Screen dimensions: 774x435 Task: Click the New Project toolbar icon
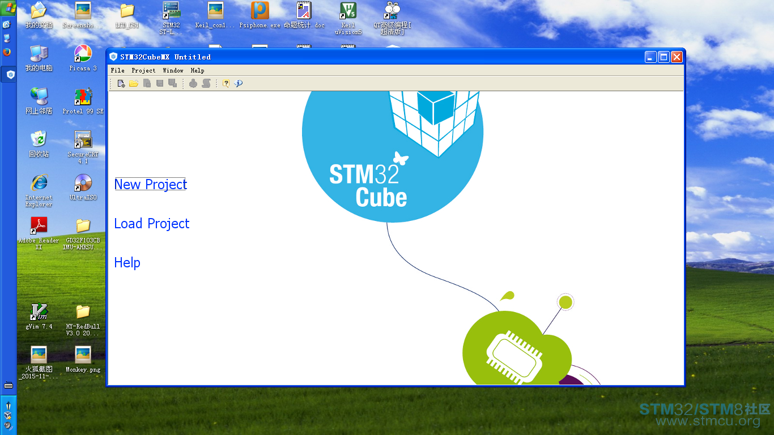point(121,83)
